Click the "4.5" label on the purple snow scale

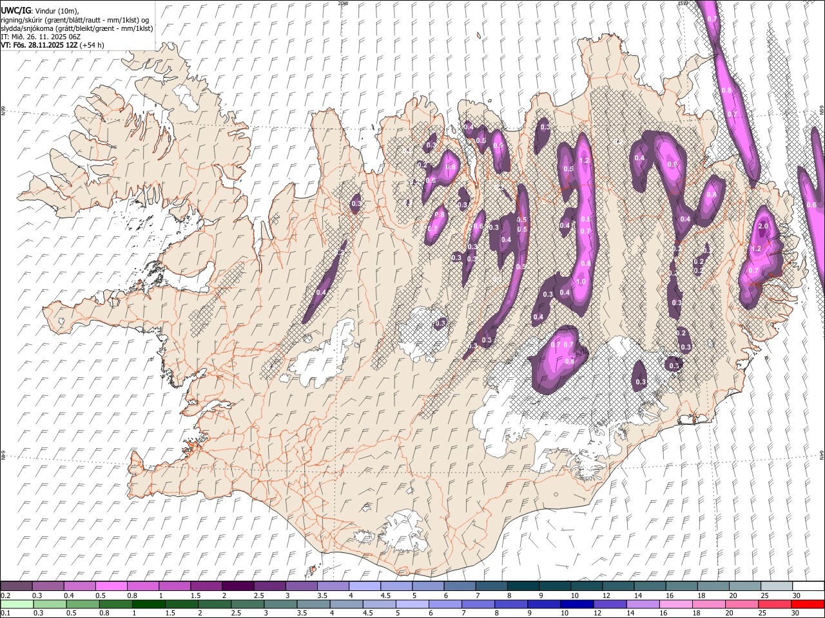(x=385, y=595)
